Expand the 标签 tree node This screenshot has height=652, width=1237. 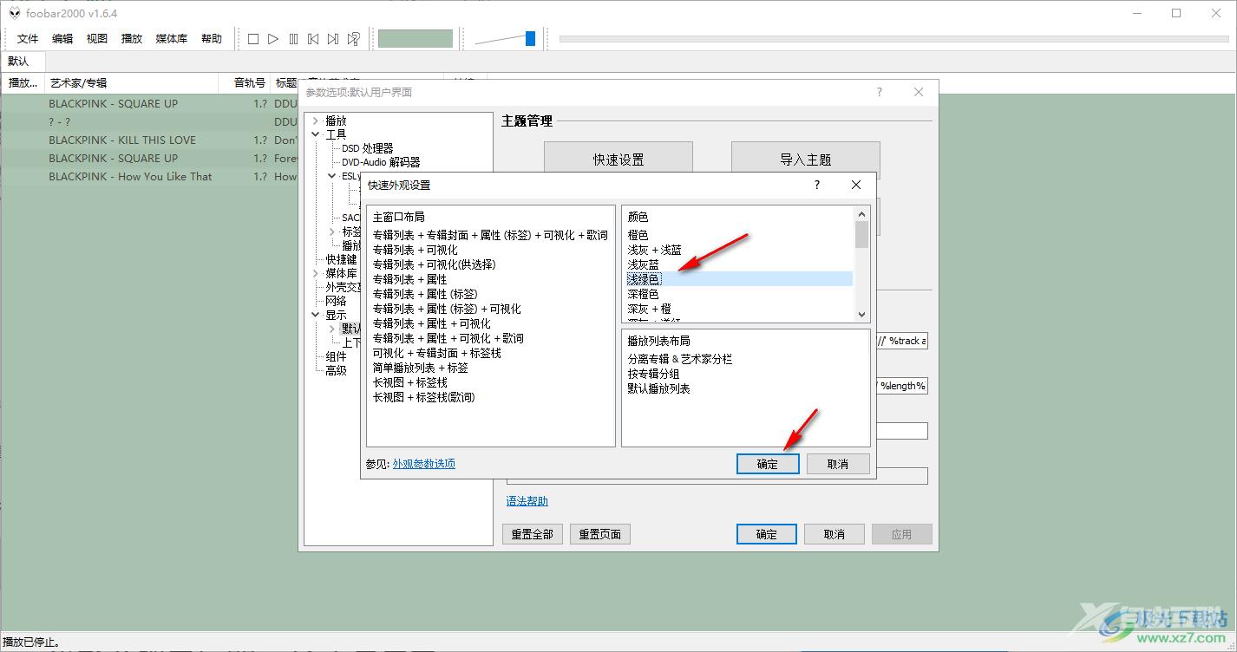coord(332,231)
